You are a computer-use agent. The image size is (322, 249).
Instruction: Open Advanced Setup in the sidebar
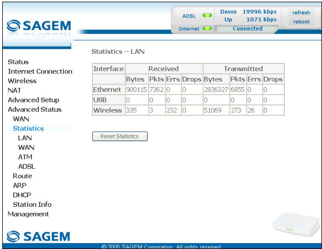tap(33, 100)
